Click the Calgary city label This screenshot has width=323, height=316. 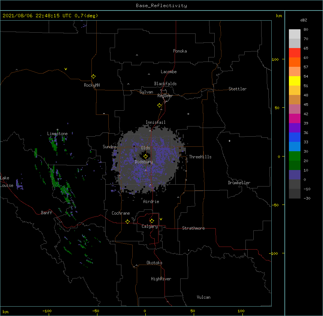click(150, 226)
